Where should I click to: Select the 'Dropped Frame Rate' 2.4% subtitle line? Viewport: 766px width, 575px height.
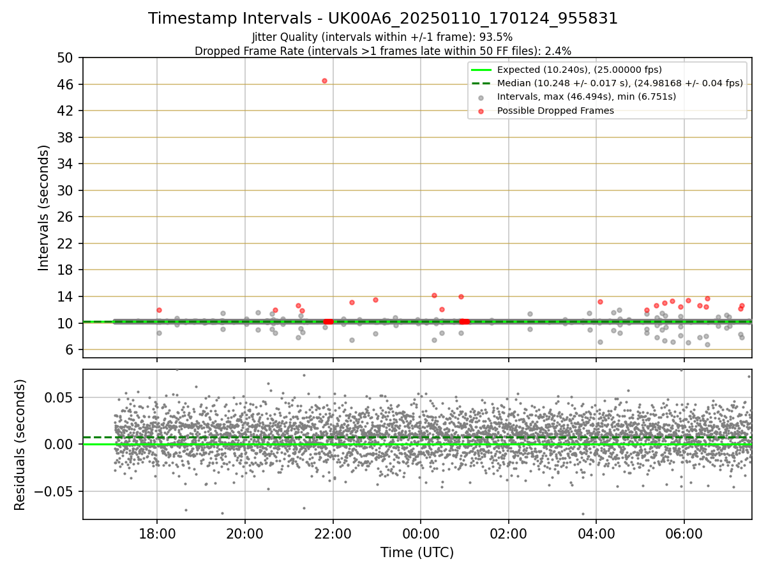click(x=383, y=50)
